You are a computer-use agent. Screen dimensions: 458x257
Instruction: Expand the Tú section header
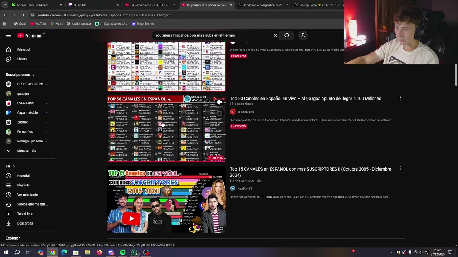[x=10, y=166]
